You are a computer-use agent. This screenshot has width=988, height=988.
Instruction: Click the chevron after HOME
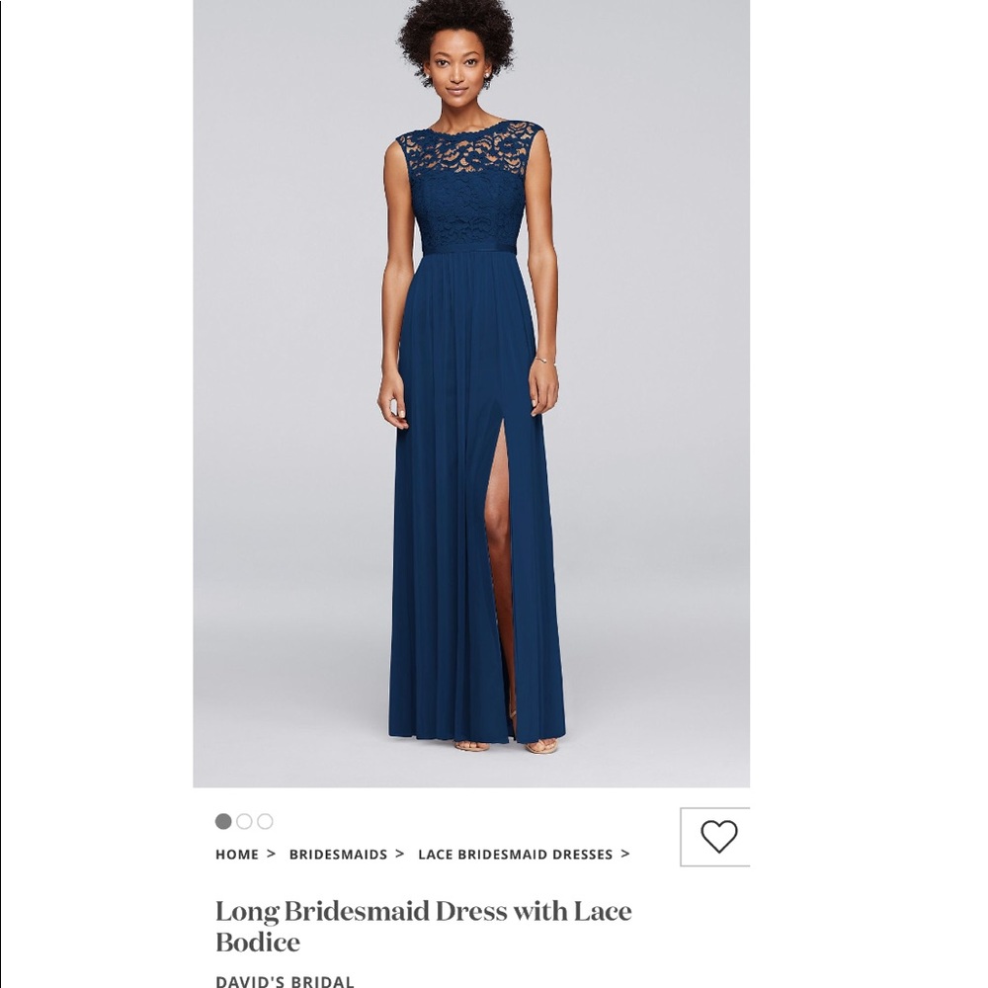(x=271, y=854)
